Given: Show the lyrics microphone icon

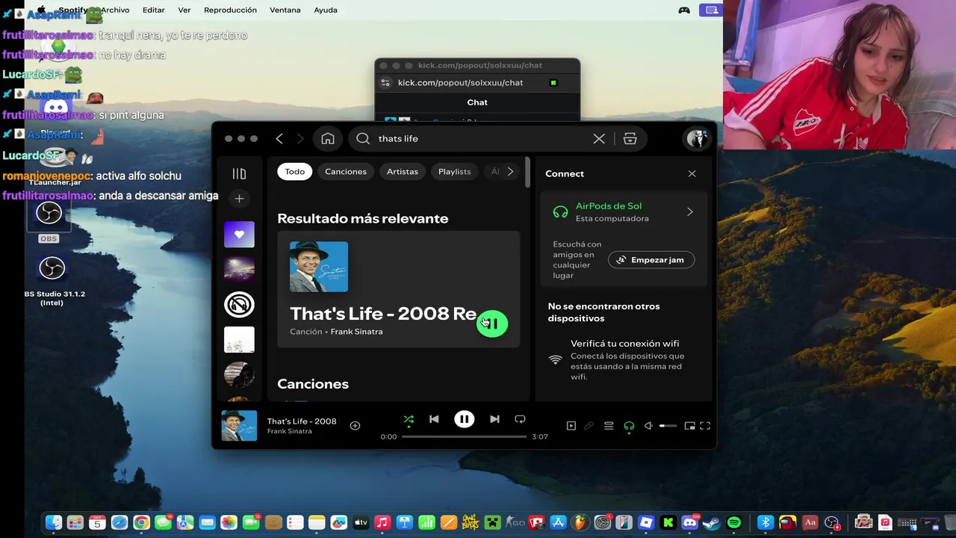Looking at the screenshot, I should (x=589, y=426).
